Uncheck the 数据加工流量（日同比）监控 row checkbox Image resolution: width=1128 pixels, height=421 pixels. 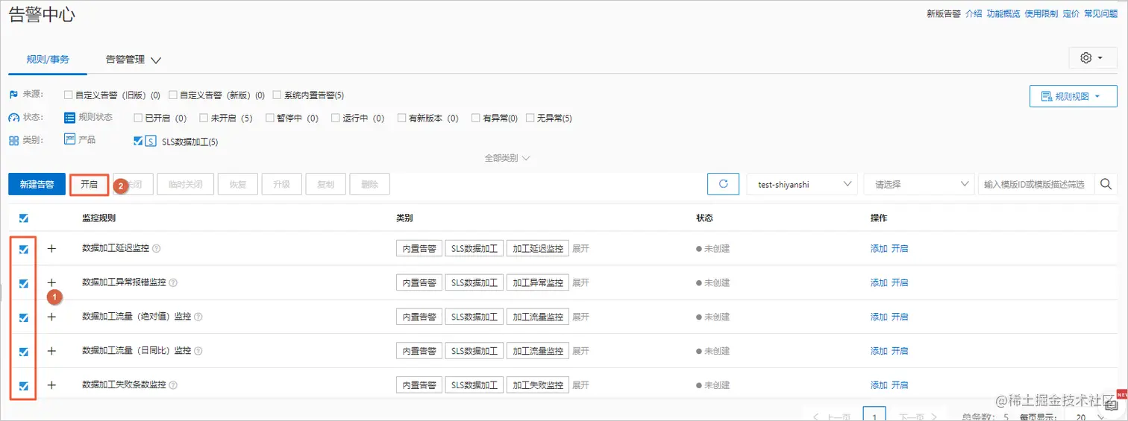pos(23,352)
